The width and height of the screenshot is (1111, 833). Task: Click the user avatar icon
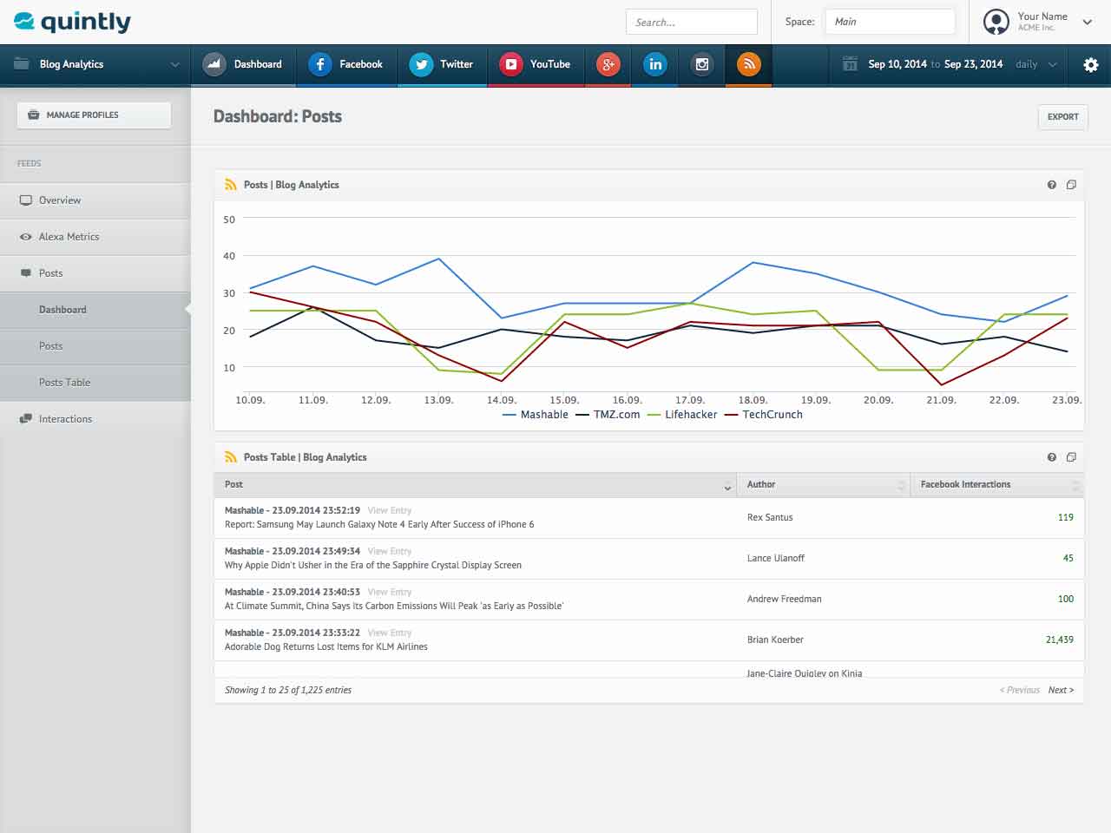996,22
